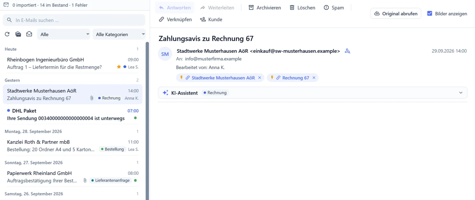The height and width of the screenshot is (200, 475).
Task: Click the mail icon beside import status
Action: point(6,5)
